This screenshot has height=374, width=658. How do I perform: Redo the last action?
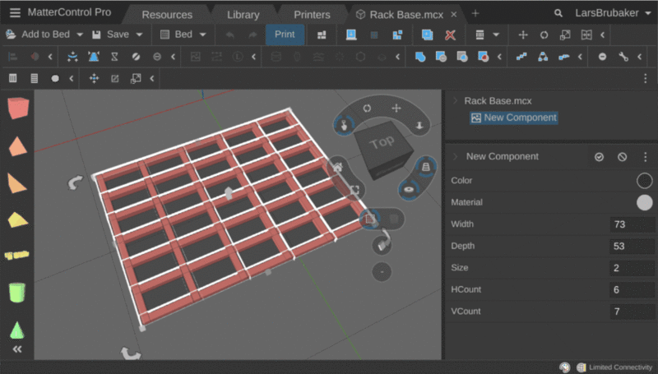pyautogui.click(x=253, y=35)
